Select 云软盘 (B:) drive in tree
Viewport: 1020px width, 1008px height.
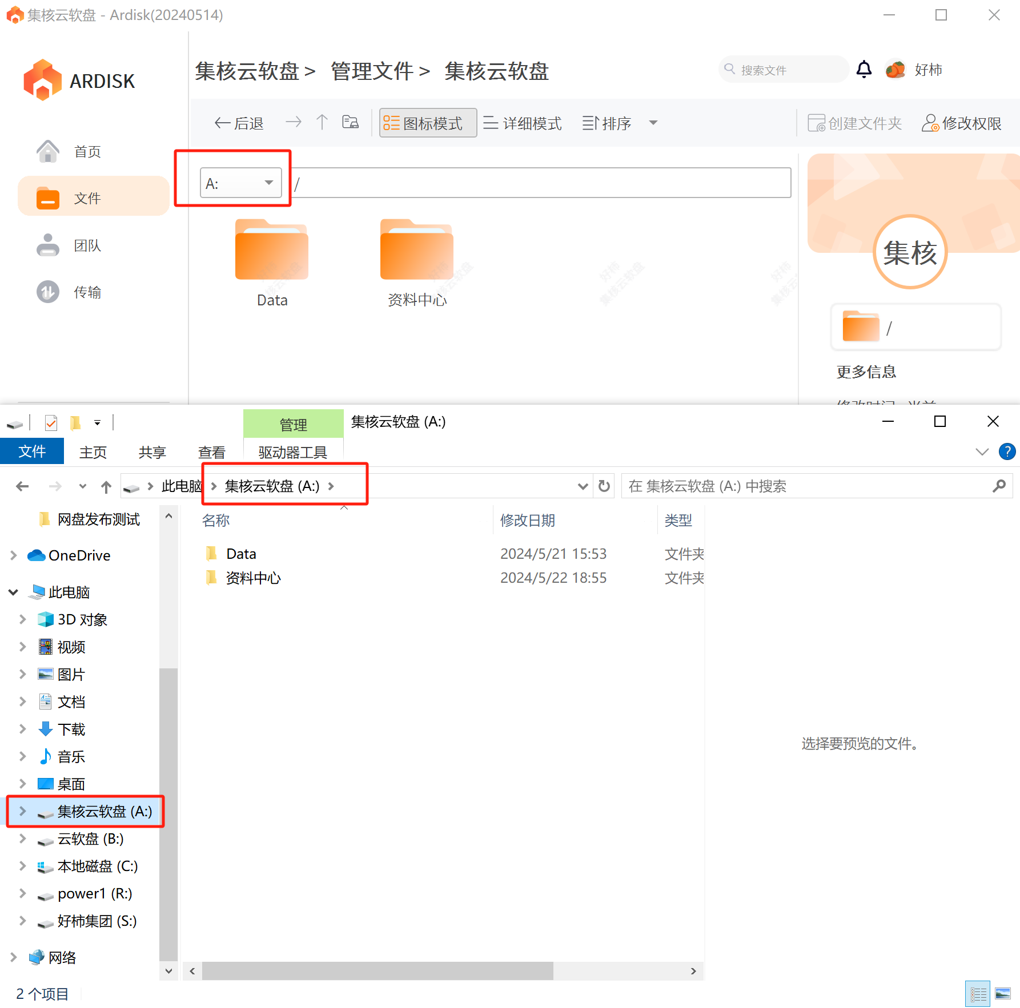click(x=81, y=838)
